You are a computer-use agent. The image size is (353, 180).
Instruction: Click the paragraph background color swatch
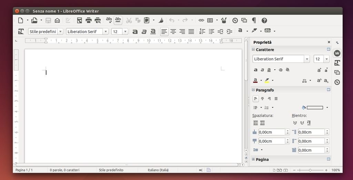[315, 107]
